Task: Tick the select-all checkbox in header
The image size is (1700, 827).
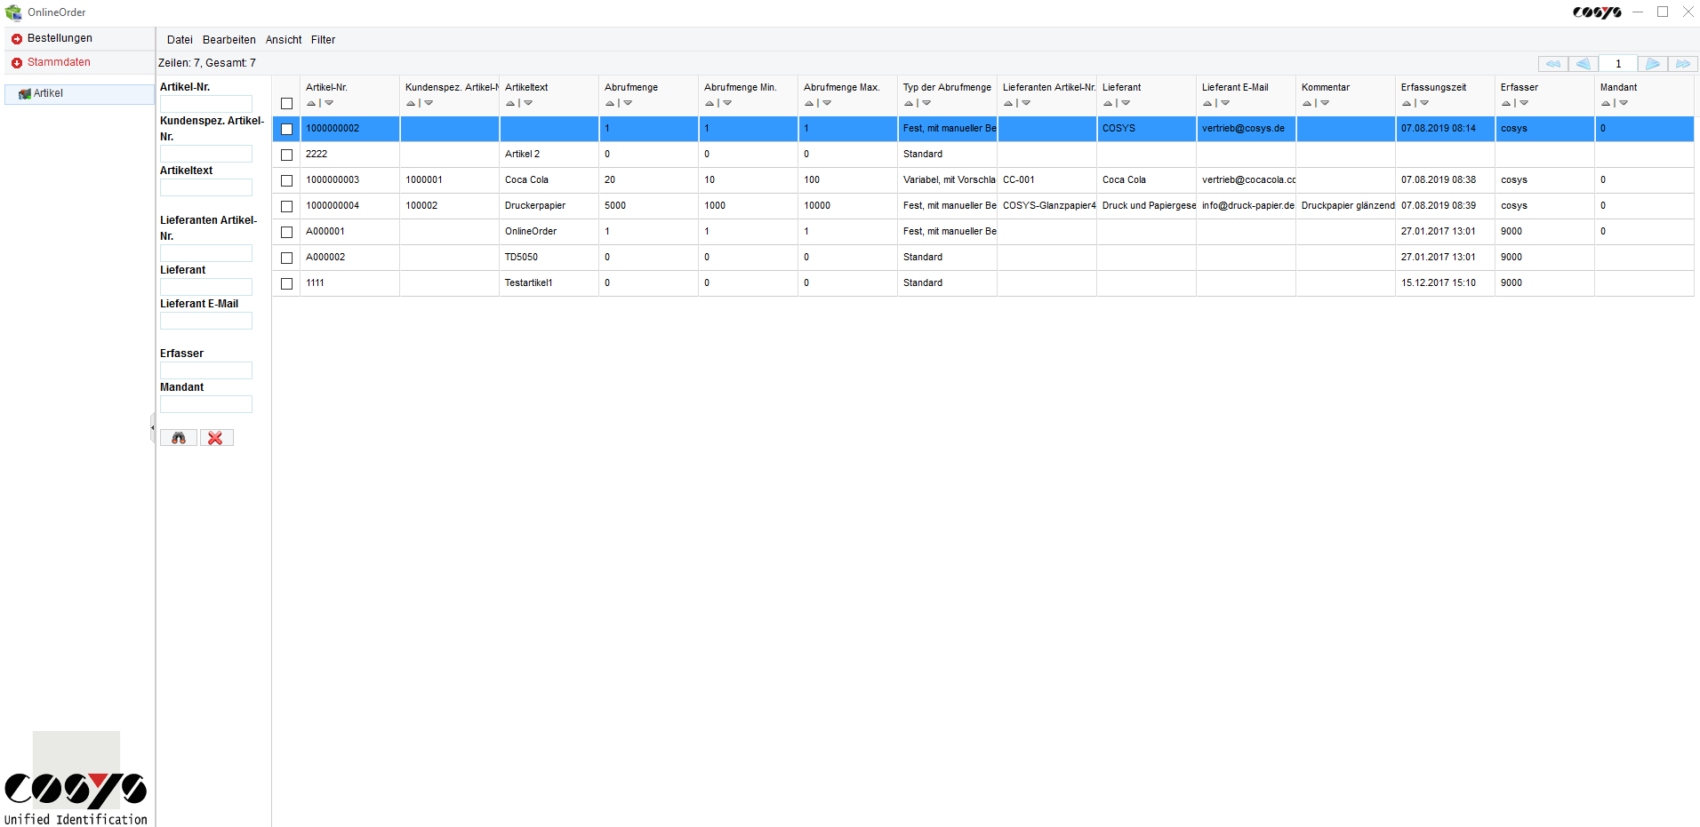Action: point(286,103)
